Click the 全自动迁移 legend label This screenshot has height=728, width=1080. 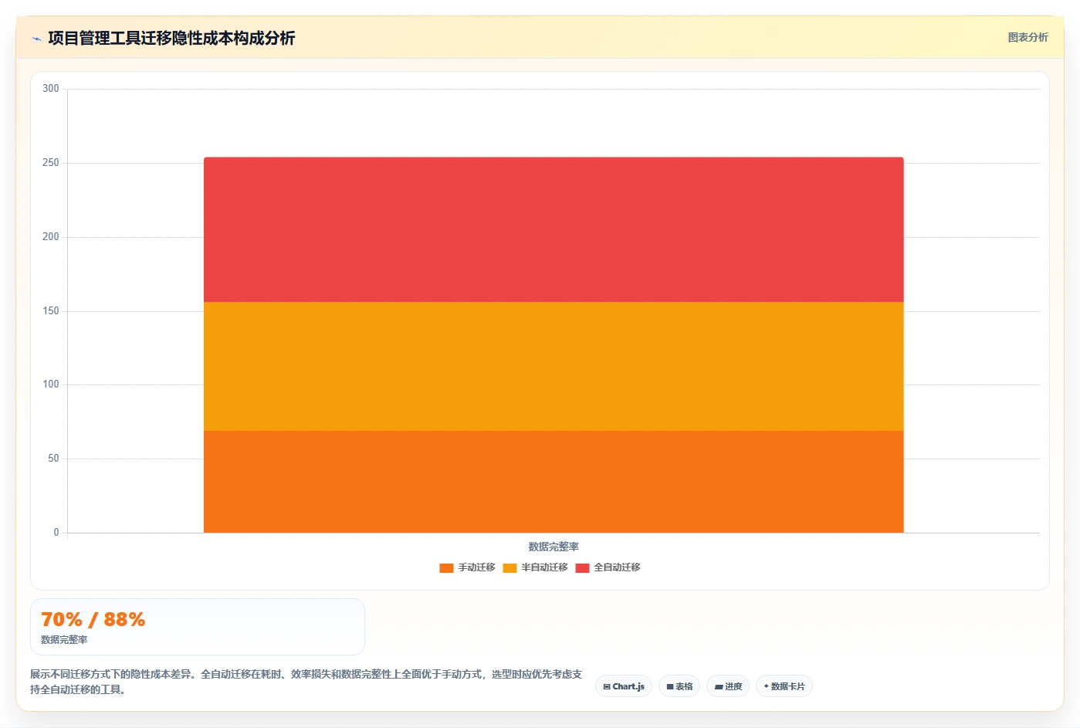click(617, 567)
